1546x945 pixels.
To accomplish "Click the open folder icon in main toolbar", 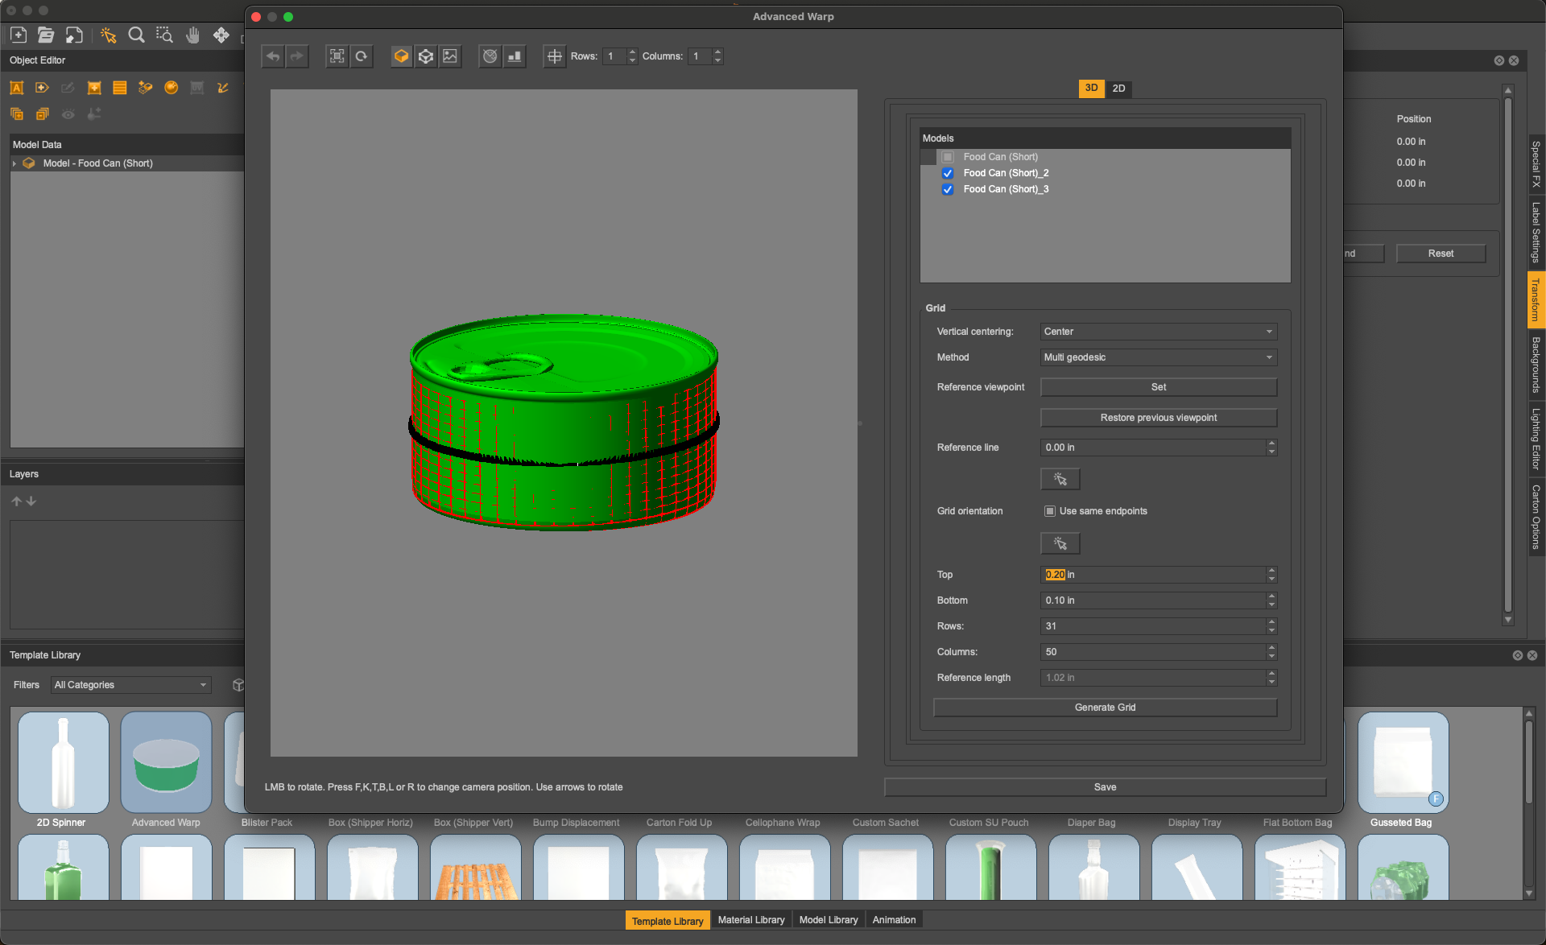I will [x=46, y=35].
